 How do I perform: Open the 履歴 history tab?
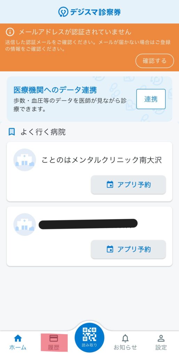54,343
